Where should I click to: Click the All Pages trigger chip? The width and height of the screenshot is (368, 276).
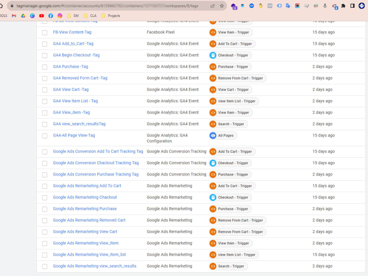tap(223, 135)
